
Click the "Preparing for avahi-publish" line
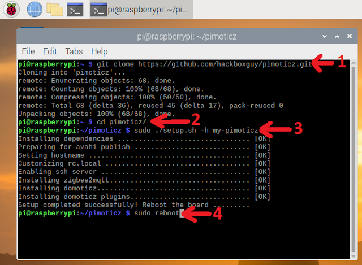click(144, 147)
